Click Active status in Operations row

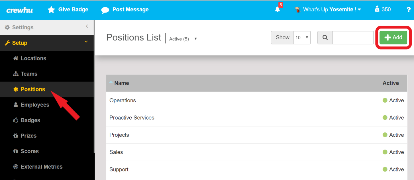[x=393, y=100]
